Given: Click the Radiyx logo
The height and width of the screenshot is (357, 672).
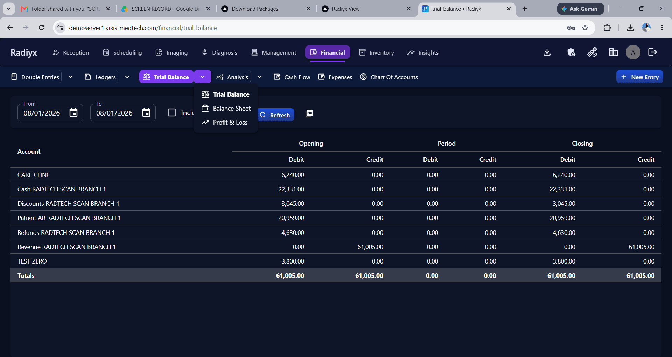Looking at the screenshot, I should (24, 52).
